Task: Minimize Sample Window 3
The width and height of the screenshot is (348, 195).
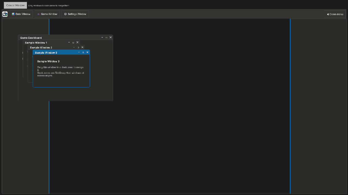Action: point(79,52)
